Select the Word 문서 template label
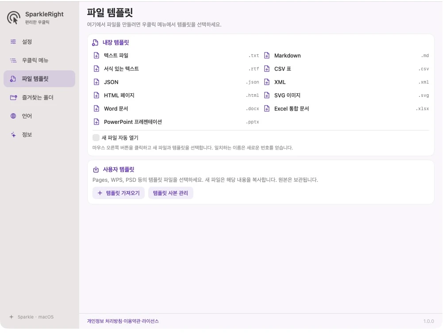 tap(116, 109)
